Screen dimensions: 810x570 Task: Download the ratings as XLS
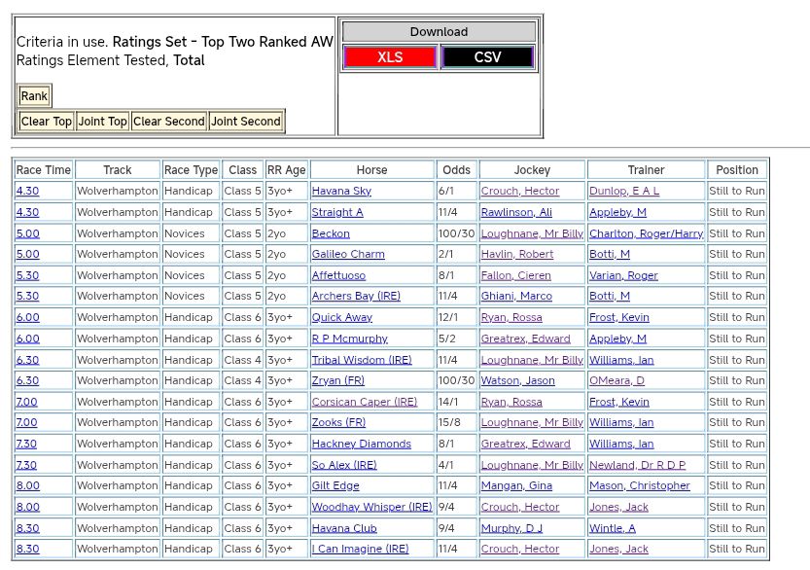pyautogui.click(x=390, y=57)
